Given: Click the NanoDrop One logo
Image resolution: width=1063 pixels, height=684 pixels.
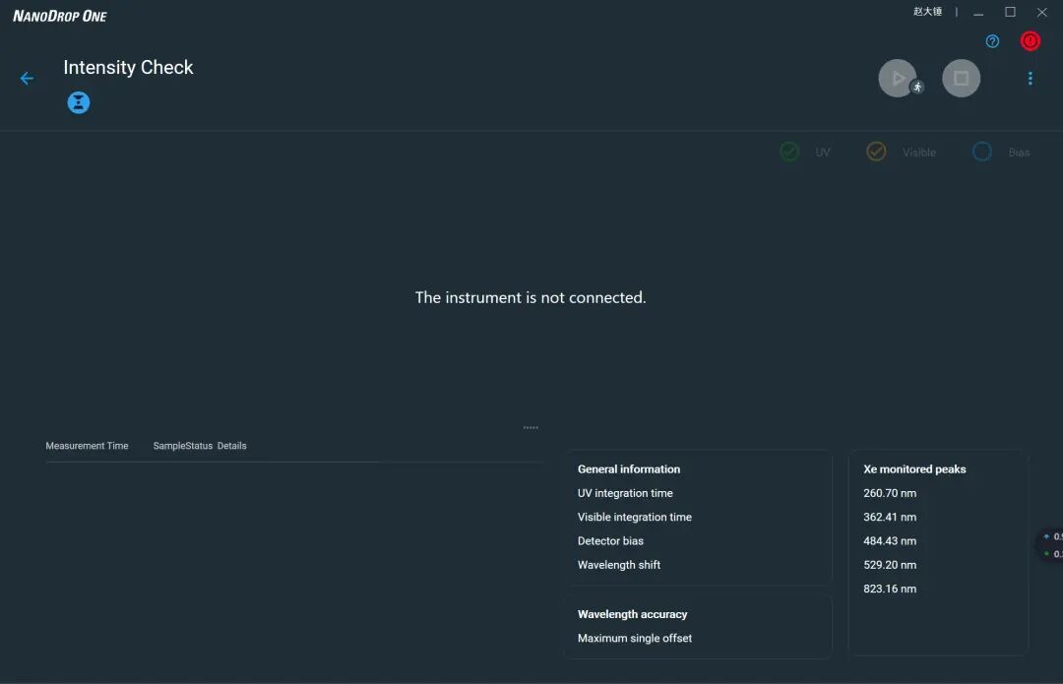Looking at the screenshot, I should (60, 16).
